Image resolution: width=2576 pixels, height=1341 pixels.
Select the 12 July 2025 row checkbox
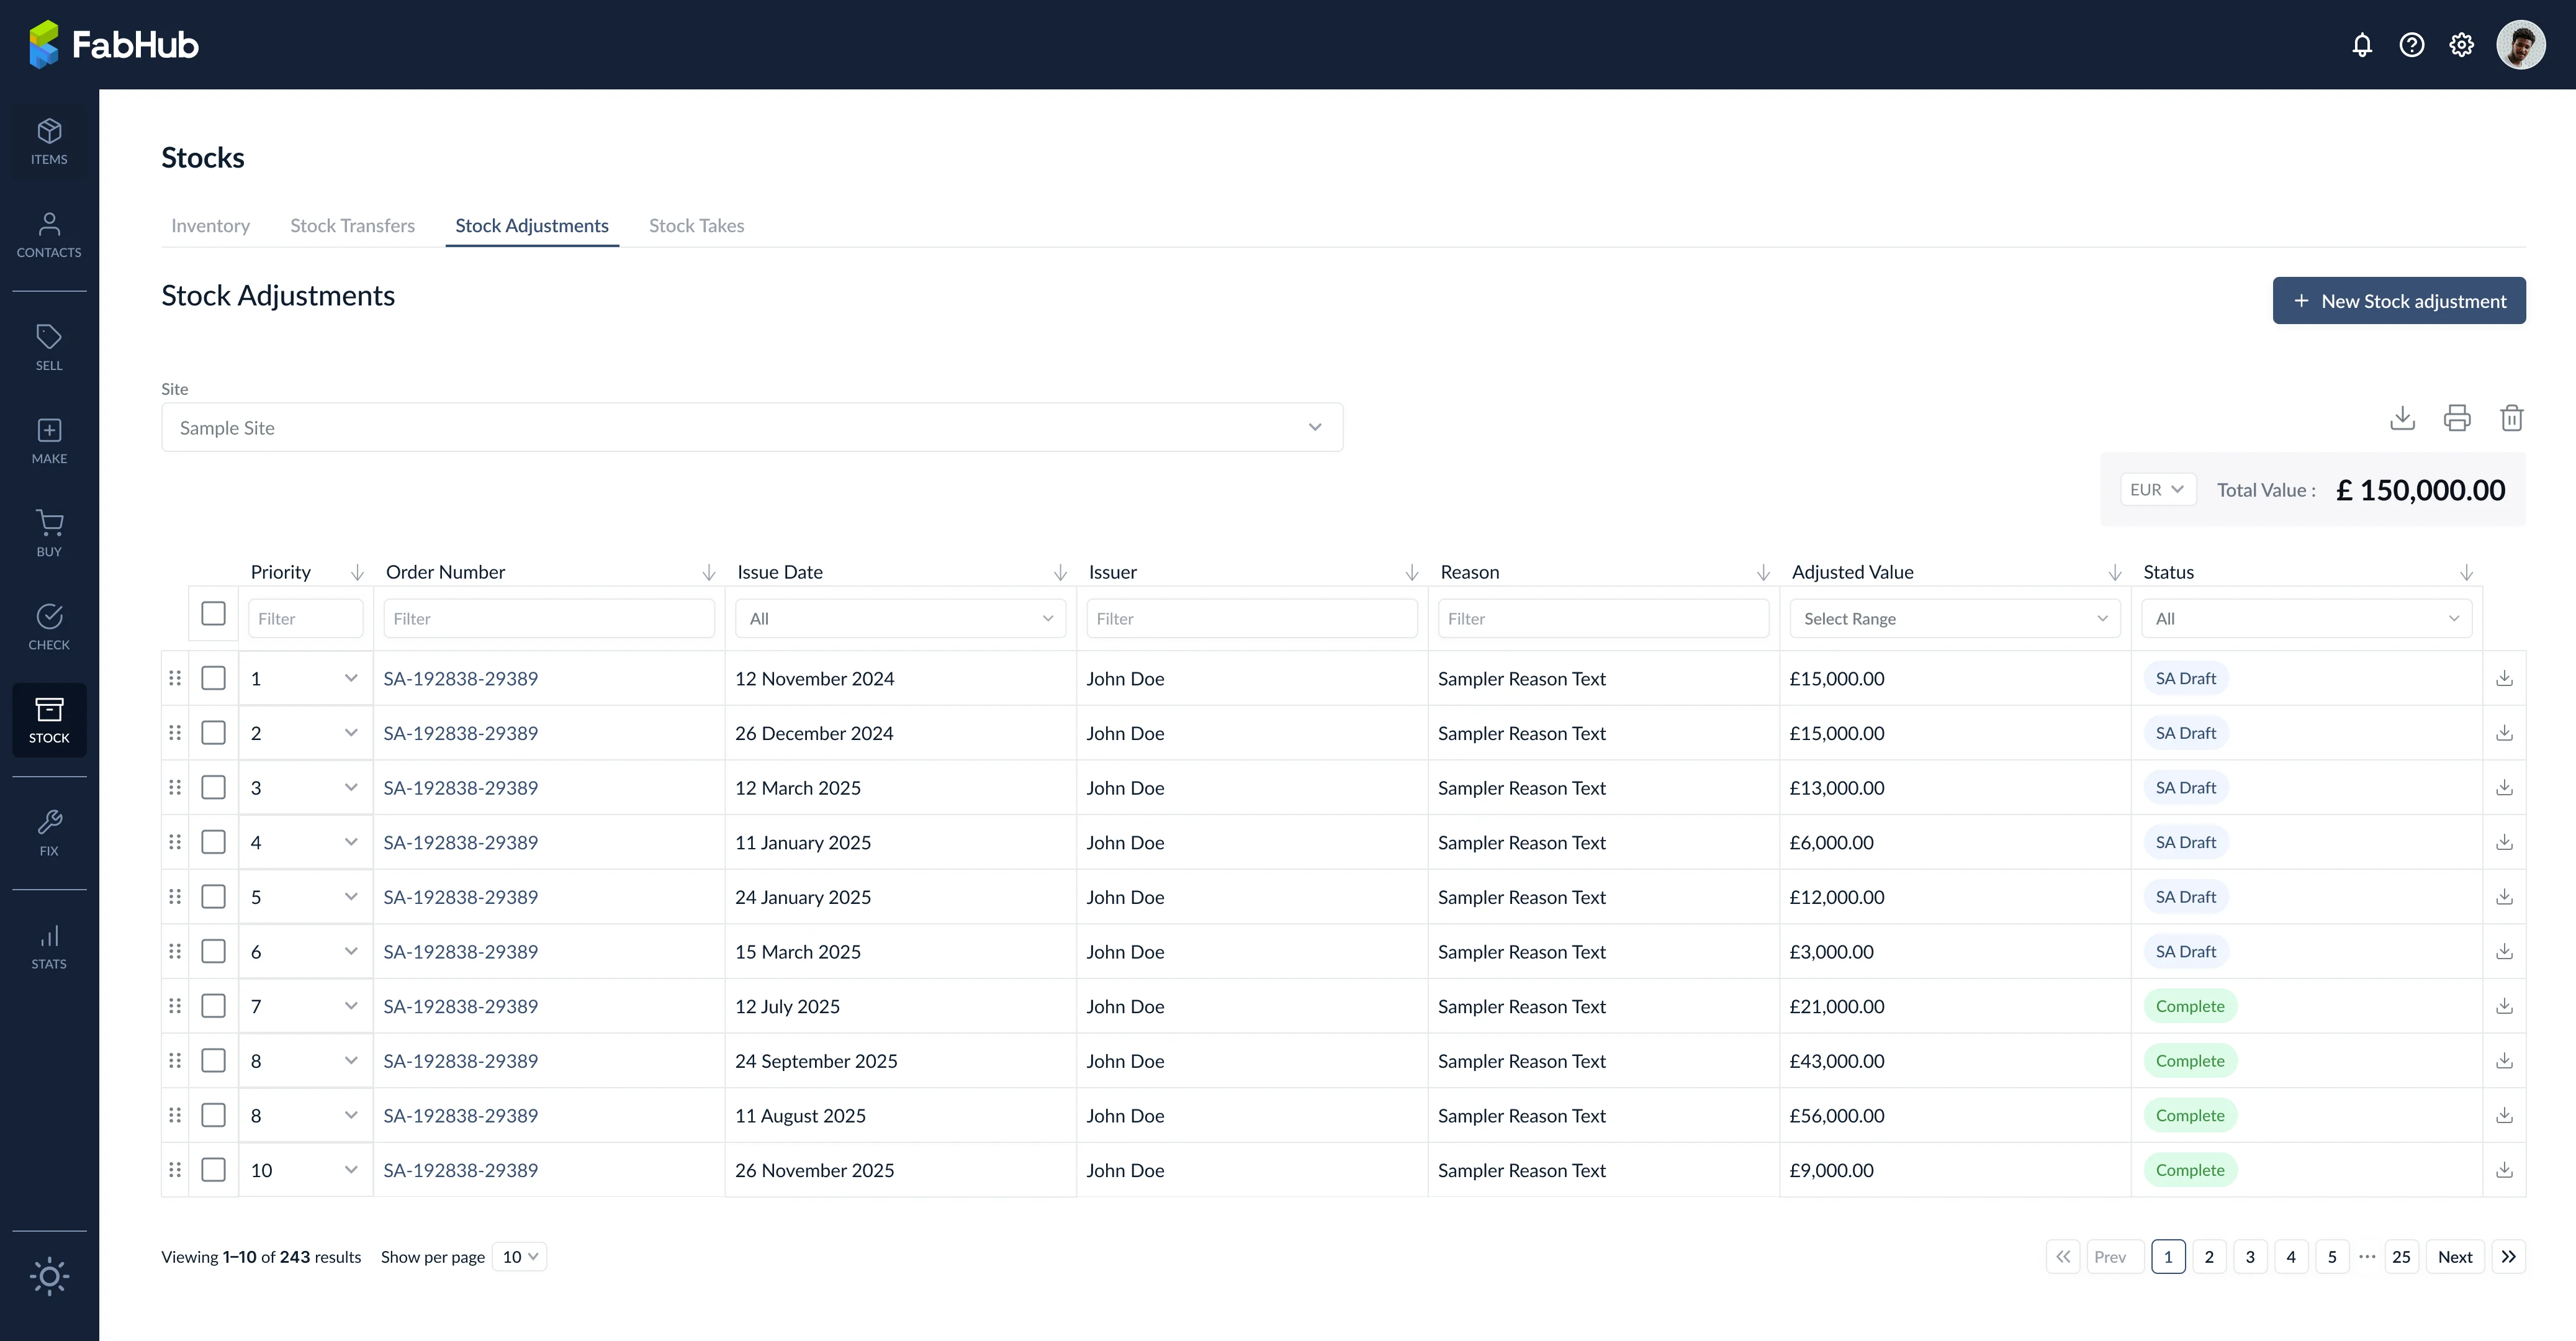(x=213, y=1006)
